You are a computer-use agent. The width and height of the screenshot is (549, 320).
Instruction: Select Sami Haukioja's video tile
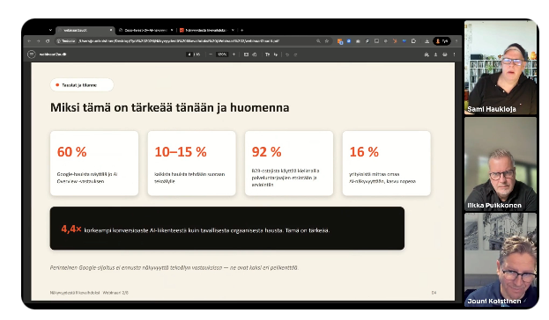[x=501, y=68]
